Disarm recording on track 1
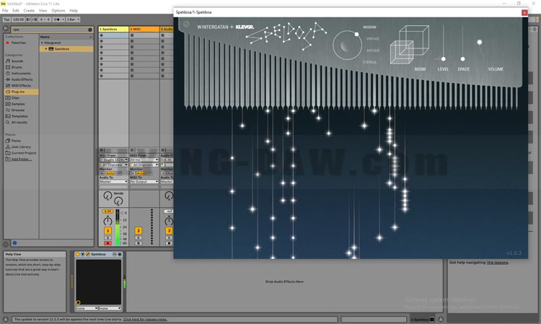The height and width of the screenshot is (324, 541). point(107,243)
